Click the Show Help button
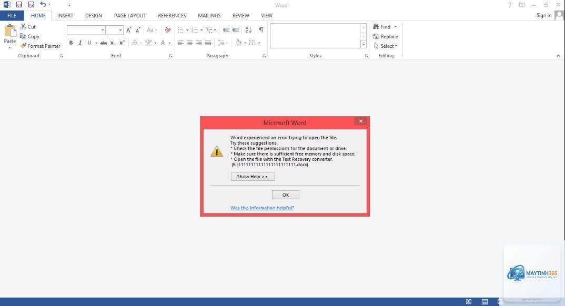This screenshot has width=565, height=306. coord(253,177)
